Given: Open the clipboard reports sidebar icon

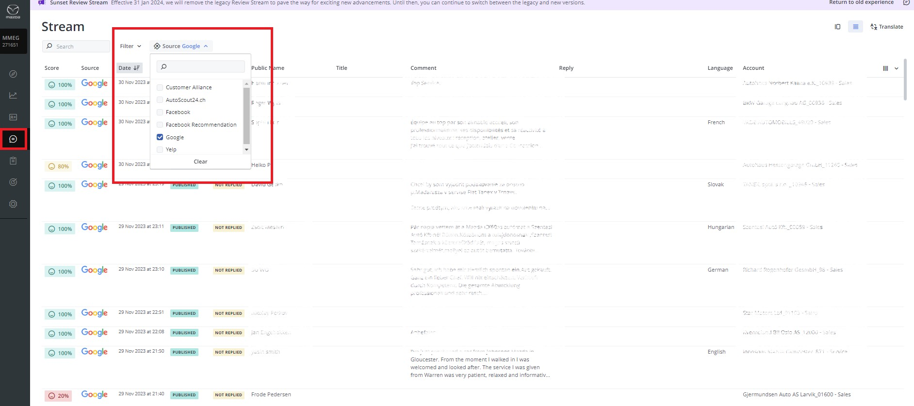Looking at the screenshot, I should [13, 161].
